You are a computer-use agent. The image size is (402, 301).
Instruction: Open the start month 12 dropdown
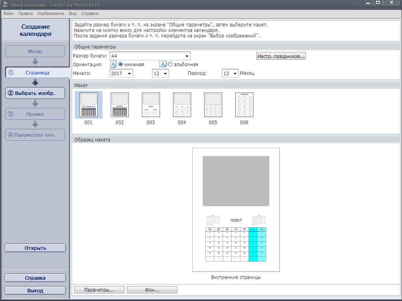point(160,73)
